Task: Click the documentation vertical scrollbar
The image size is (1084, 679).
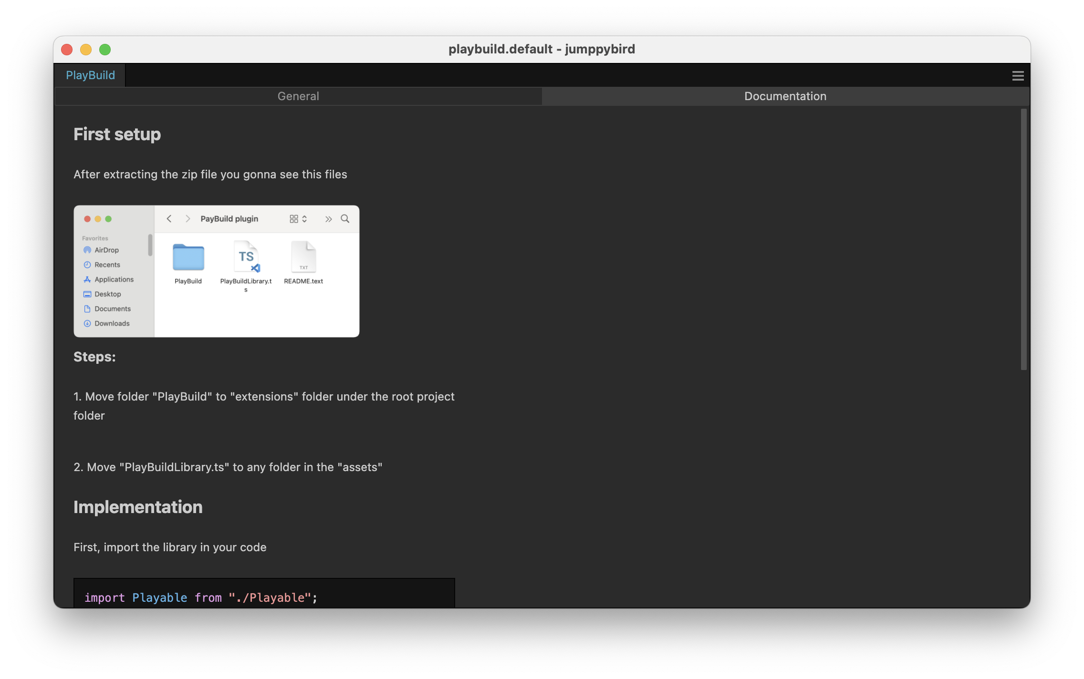Action: pos(1023,238)
